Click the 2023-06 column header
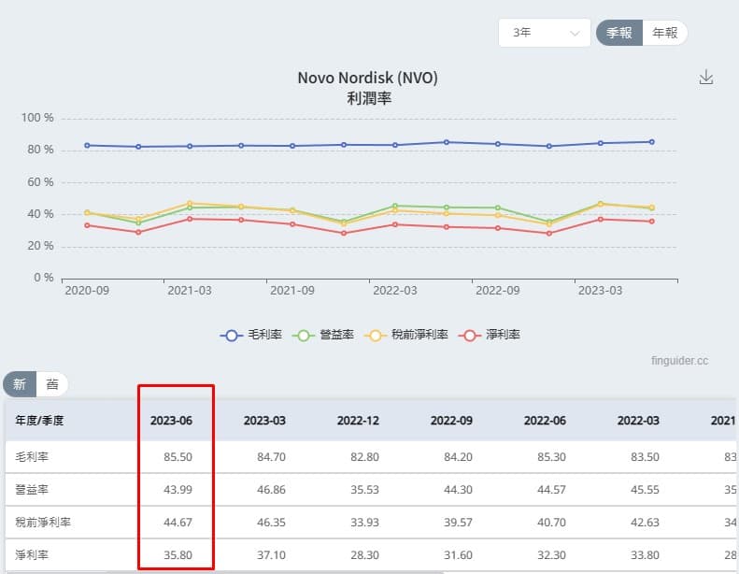Screen dimensions: 739x574 [171, 421]
